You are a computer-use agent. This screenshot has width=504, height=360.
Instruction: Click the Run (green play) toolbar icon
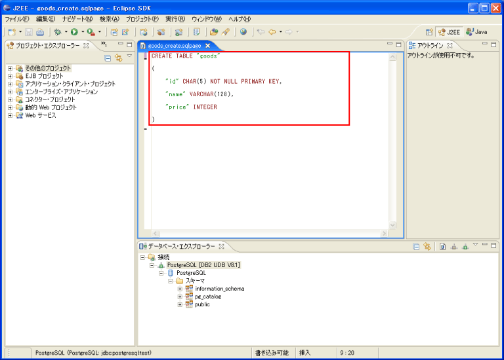(x=74, y=31)
